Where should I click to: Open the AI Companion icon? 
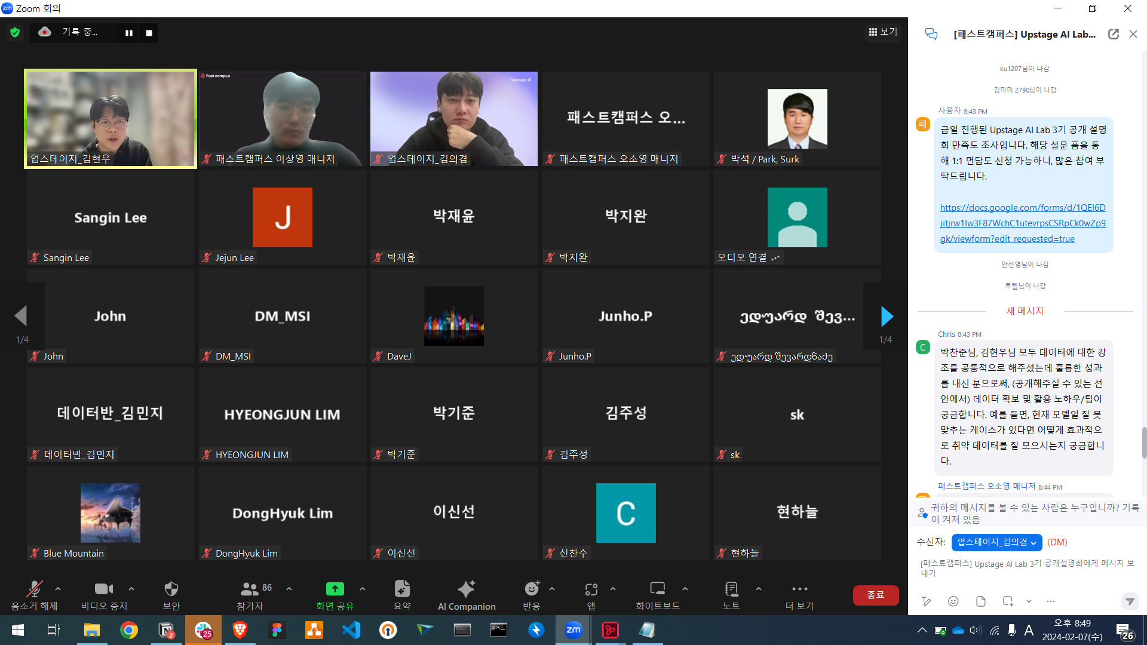click(x=466, y=589)
